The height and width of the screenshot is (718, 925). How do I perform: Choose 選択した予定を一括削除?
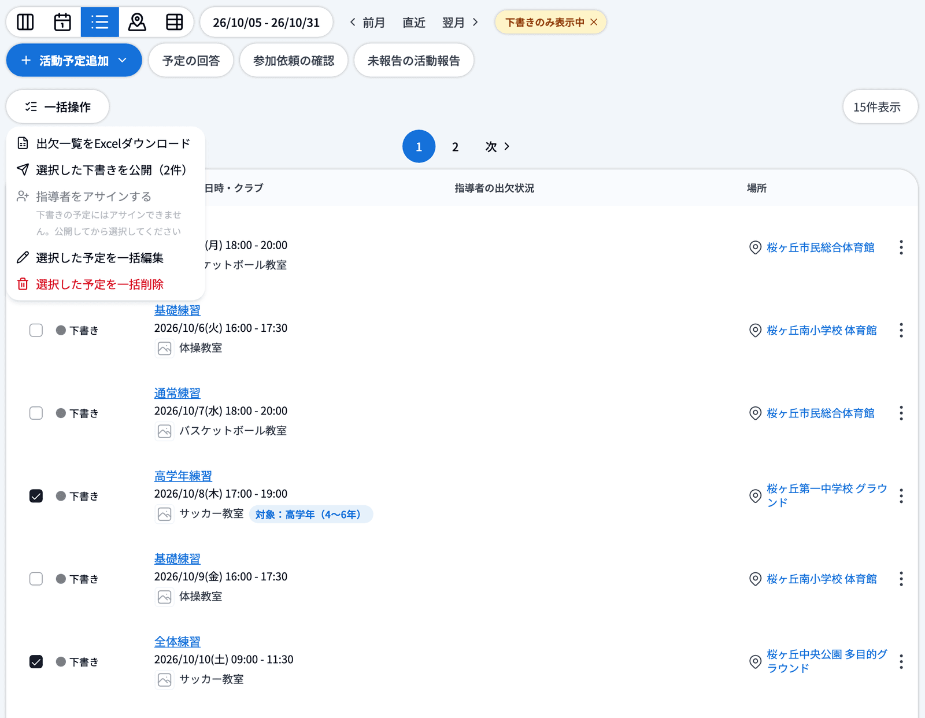(x=105, y=284)
